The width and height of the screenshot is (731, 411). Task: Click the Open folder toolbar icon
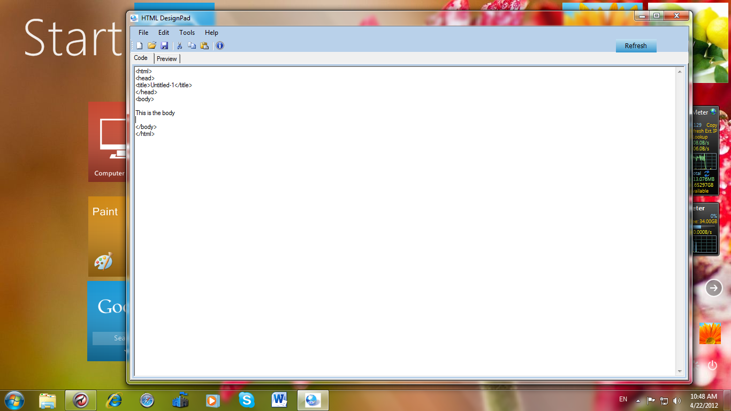[x=152, y=45]
